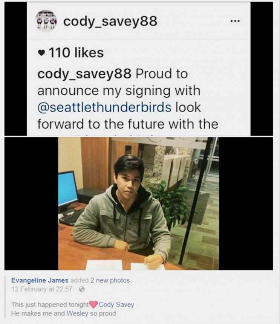The image size is (280, 324).
Task: Click the blue monitor in the photo
Action: click(x=68, y=189)
